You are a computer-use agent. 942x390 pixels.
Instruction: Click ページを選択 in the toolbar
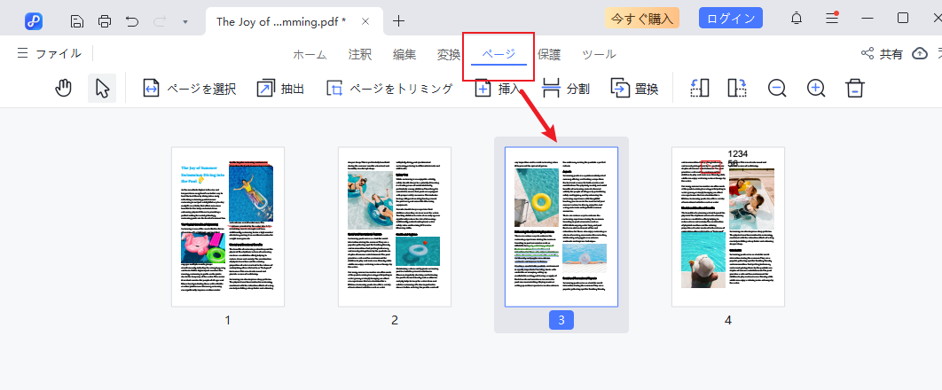[x=189, y=89]
